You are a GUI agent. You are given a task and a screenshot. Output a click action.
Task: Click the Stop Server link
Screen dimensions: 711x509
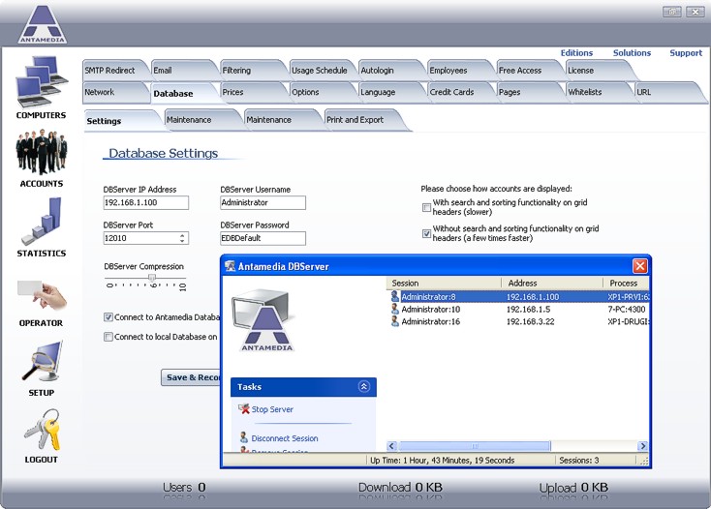click(272, 409)
